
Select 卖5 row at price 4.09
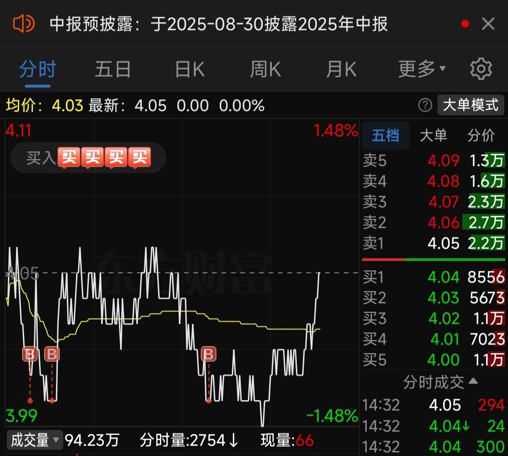click(434, 160)
